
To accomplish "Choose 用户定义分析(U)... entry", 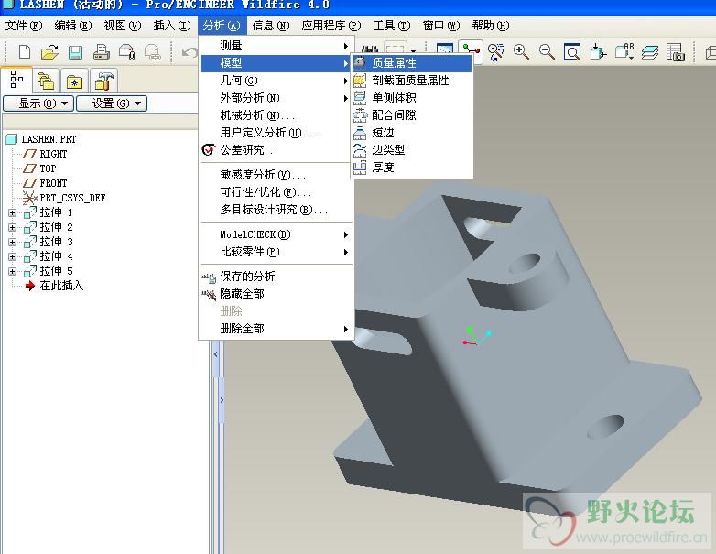I will coord(277,133).
